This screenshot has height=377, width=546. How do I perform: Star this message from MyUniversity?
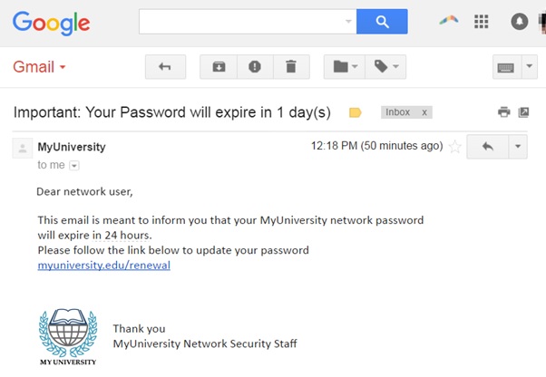click(454, 147)
